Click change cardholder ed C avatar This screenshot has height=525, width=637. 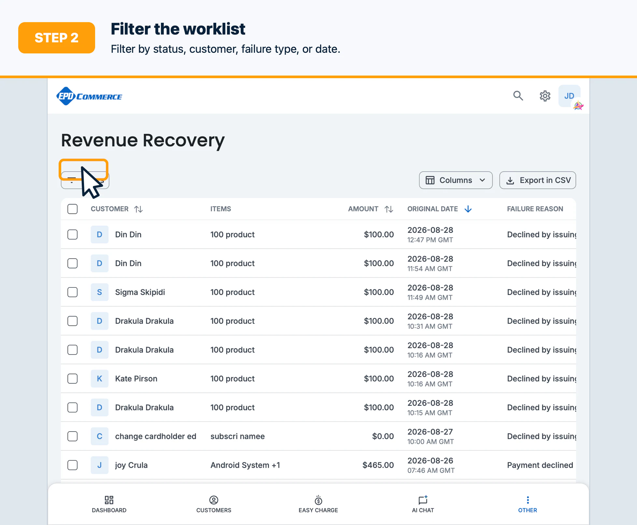click(100, 436)
